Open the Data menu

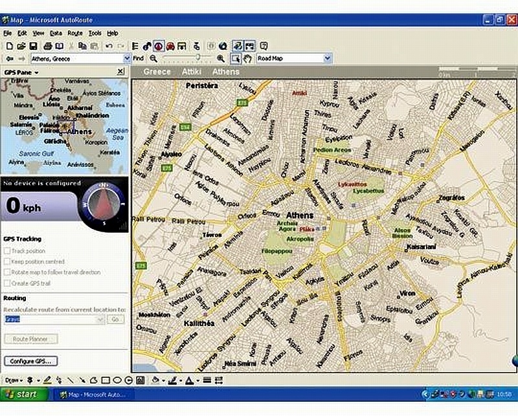click(x=56, y=34)
